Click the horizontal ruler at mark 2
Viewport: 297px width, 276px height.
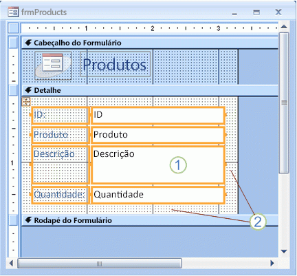coord(153,28)
